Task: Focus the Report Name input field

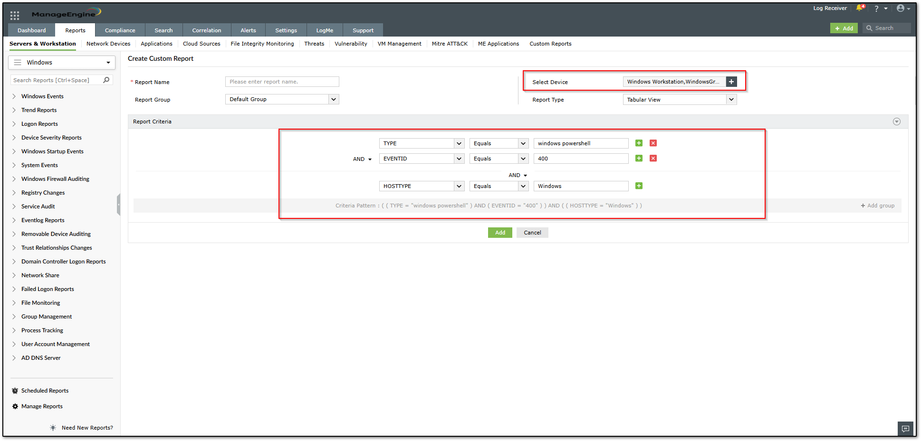Action: (x=282, y=82)
